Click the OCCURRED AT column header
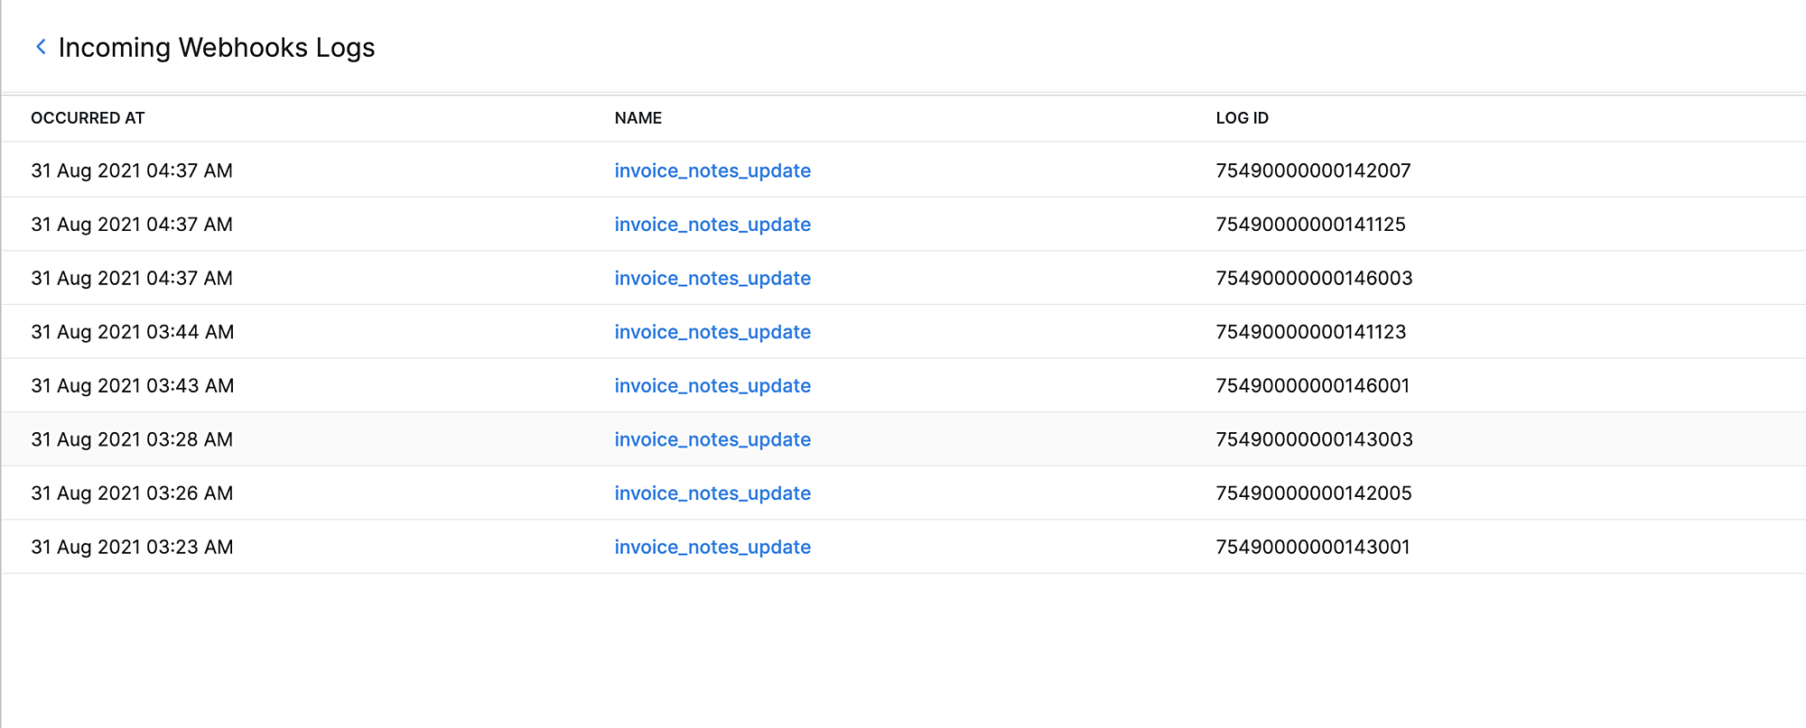Viewport: 1806px width, 728px height. click(x=88, y=118)
